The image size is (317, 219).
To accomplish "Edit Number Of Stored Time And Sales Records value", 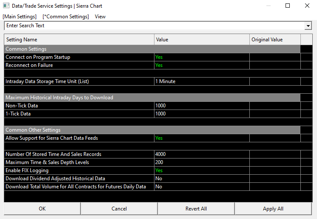I will [202, 154].
